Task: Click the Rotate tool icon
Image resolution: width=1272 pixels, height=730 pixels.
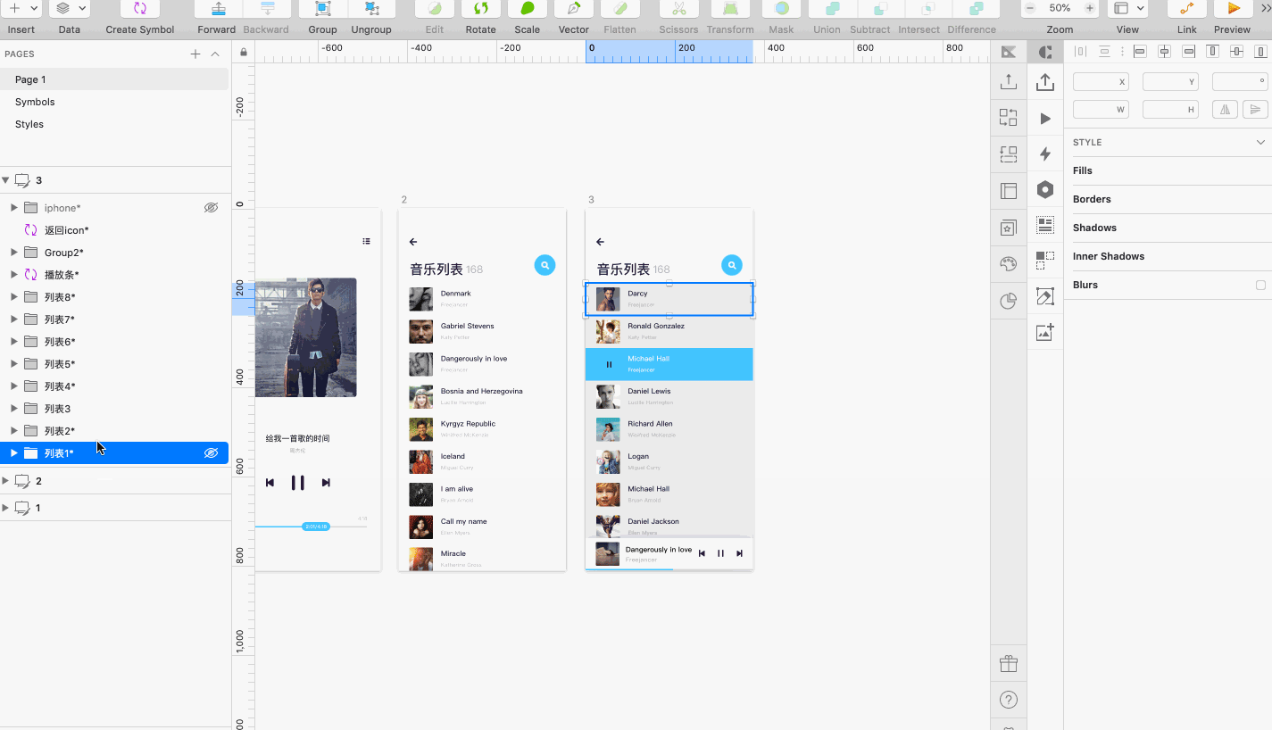Action: [480, 9]
